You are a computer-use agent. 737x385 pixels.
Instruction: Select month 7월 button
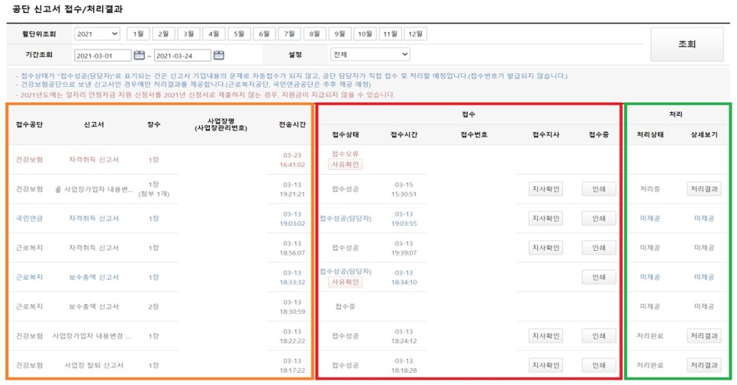point(290,34)
